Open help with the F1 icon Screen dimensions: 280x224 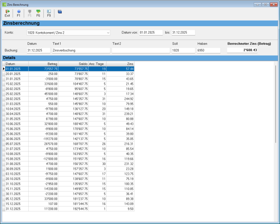19,13
